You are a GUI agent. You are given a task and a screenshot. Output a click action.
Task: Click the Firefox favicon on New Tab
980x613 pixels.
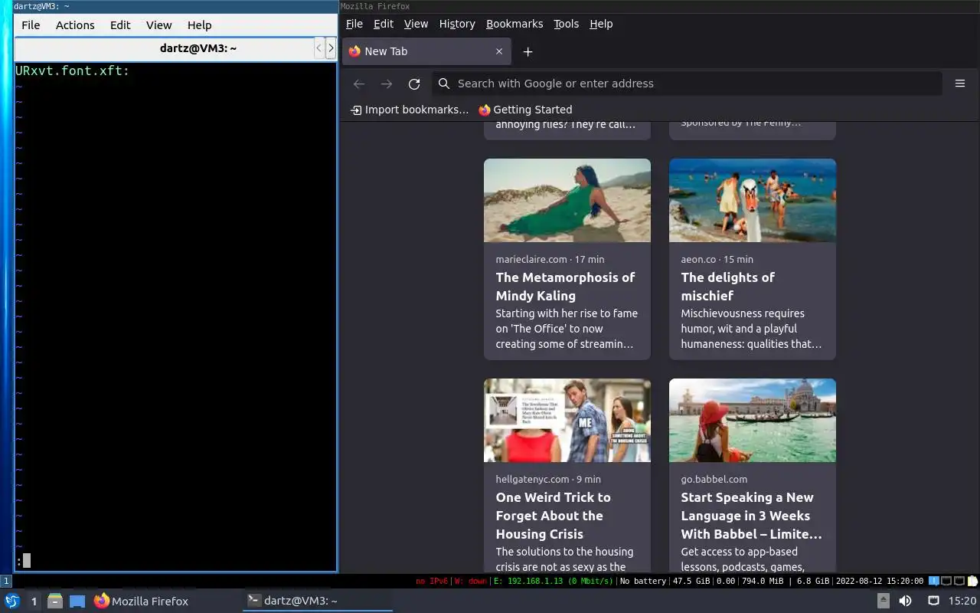[354, 51]
